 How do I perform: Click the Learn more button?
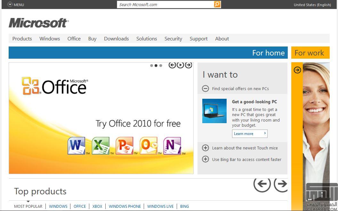pos(250,134)
